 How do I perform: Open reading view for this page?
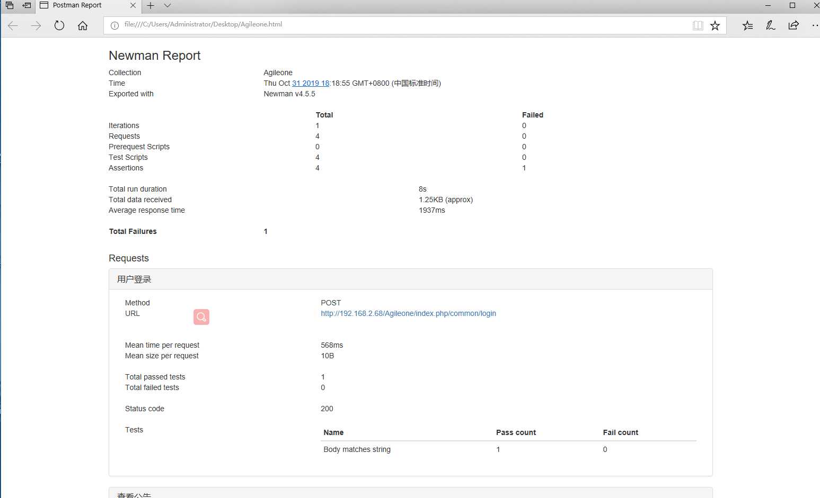coord(698,25)
